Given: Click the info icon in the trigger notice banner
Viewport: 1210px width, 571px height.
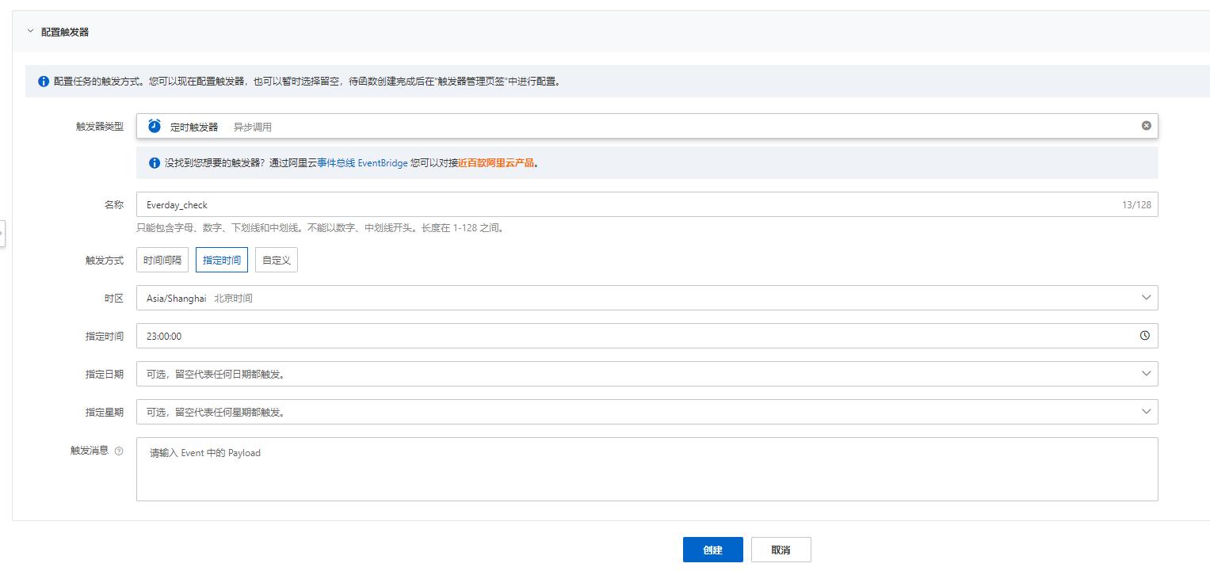Looking at the screenshot, I should pos(43,82).
